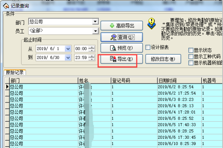Image resolution: width=223 pixels, height=148 pixels.
Task: Click the 姓名 column header
Action: [x=94, y=81]
